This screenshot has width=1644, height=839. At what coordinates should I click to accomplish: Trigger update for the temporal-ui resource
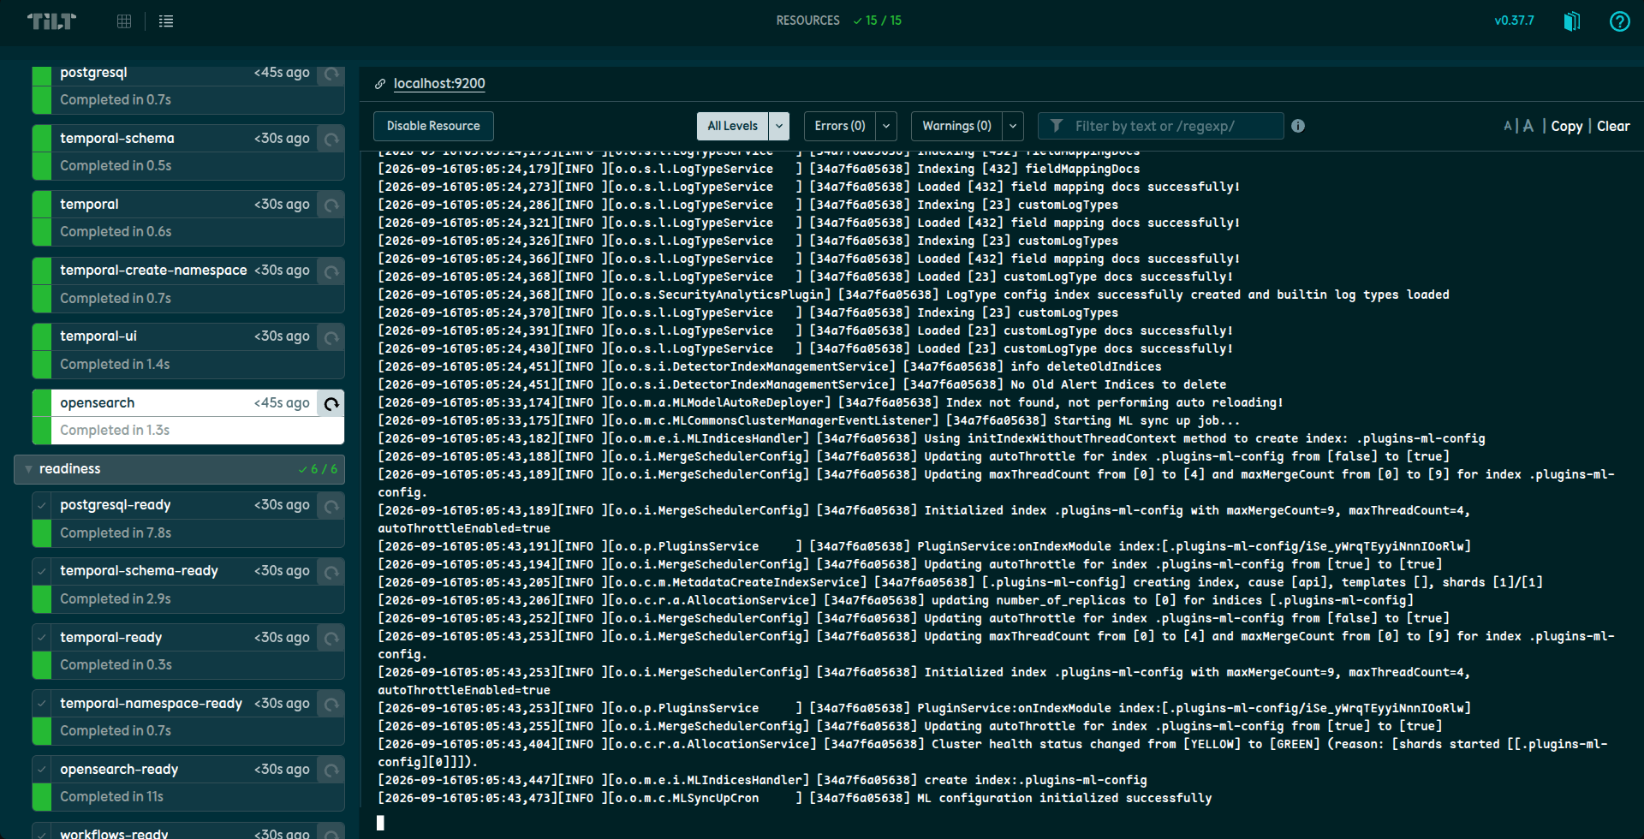click(x=331, y=337)
